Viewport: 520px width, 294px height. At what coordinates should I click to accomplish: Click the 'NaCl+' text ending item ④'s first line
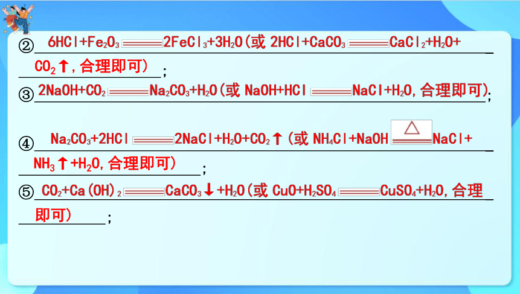(x=452, y=138)
